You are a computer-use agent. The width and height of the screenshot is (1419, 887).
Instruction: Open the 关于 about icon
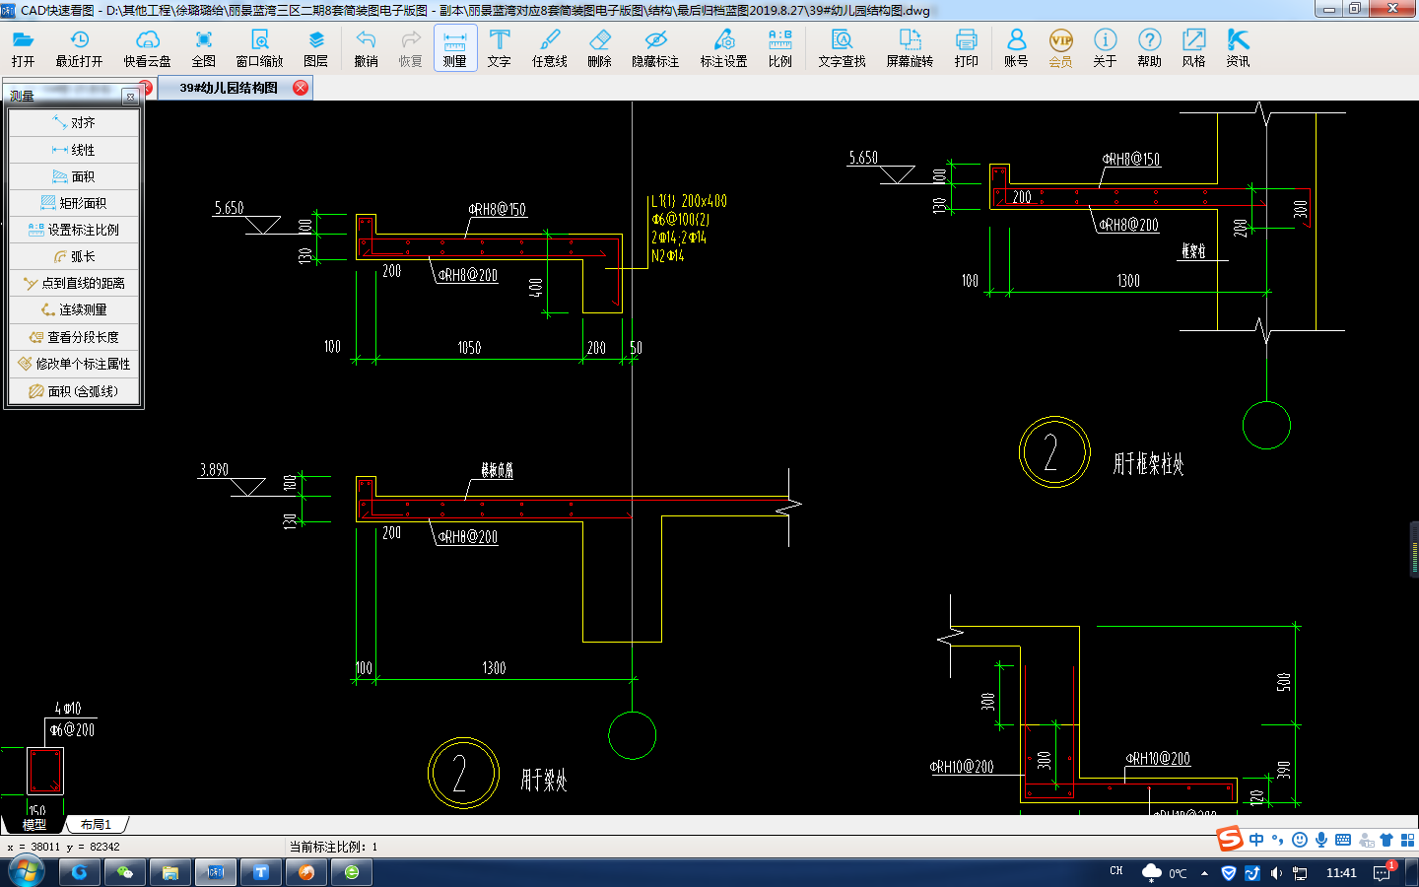point(1105,48)
